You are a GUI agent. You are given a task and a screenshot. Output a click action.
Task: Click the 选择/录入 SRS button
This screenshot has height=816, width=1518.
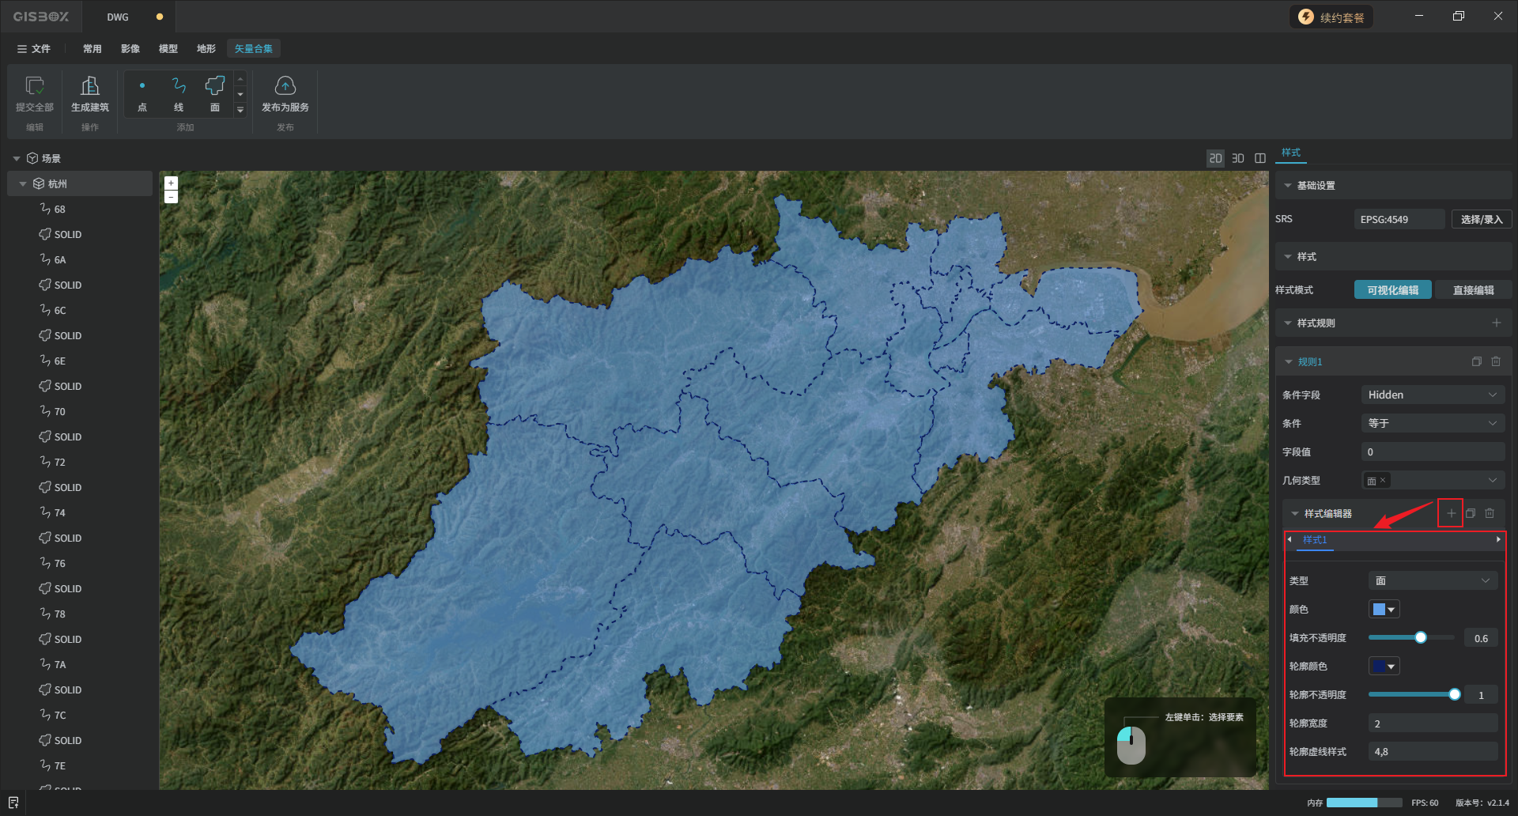(x=1481, y=219)
